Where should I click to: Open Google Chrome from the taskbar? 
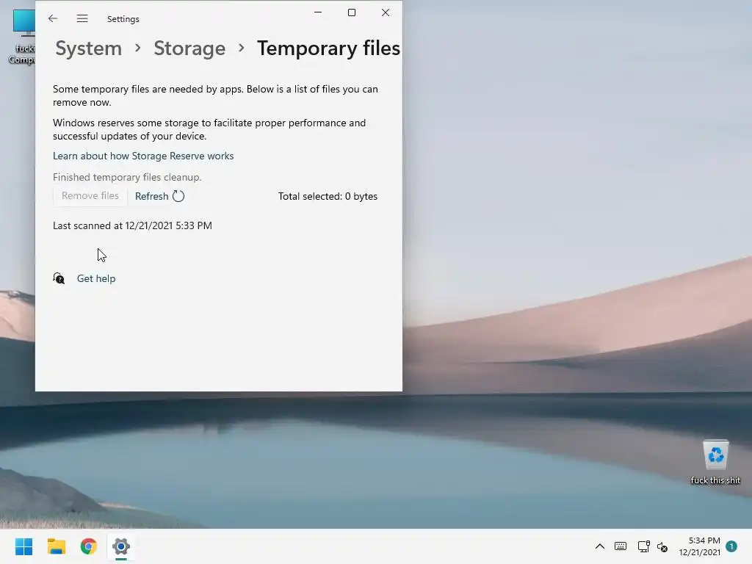pyautogui.click(x=89, y=546)
